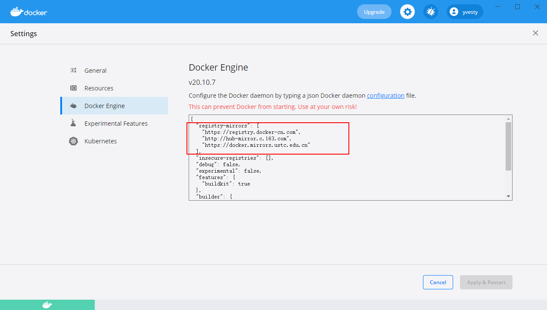547x310 pixels.
Task: Open the Kubernetes settings page
Action: [101, 141]
